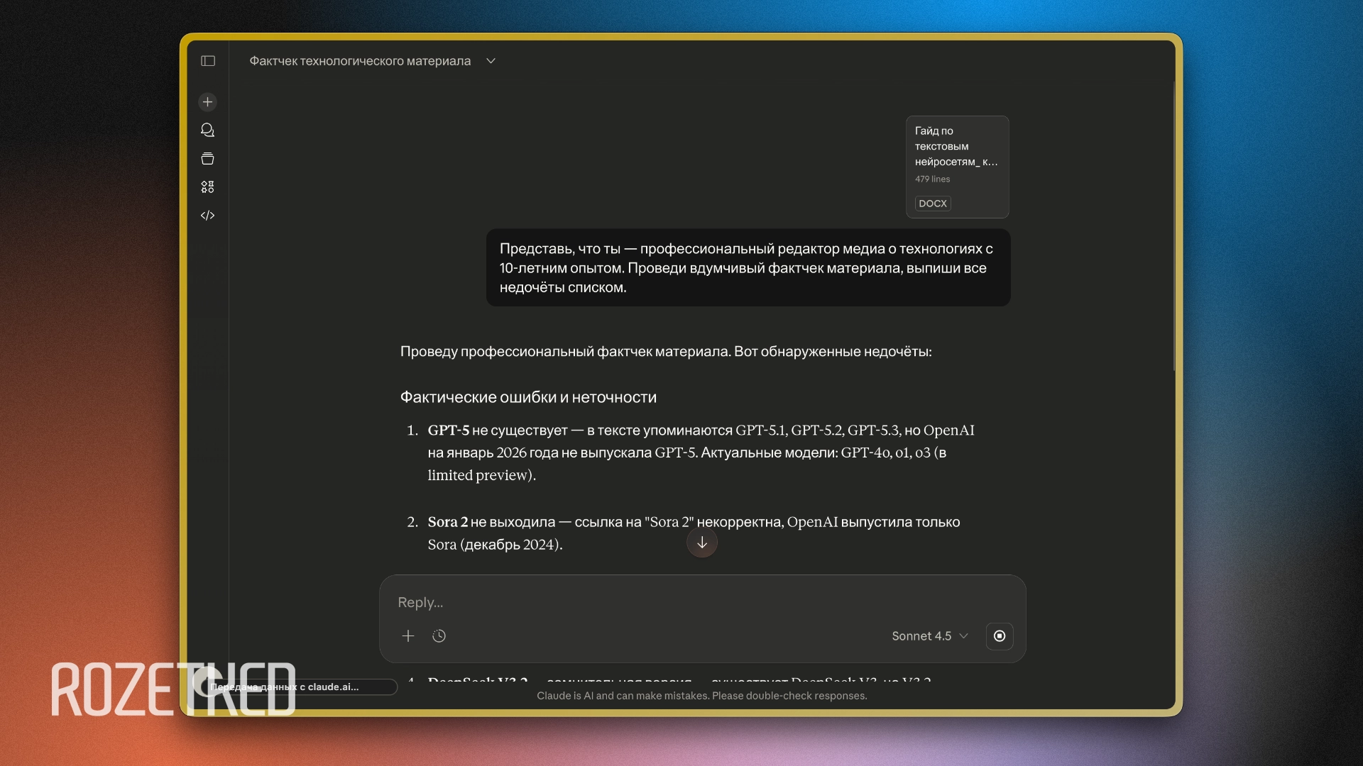Toggle the sidebar panel icon
The height and width of the screenshot is (766, 1363).
pos(208,61)
